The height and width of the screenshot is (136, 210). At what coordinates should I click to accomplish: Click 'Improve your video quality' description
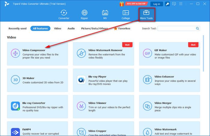(175, 82)
